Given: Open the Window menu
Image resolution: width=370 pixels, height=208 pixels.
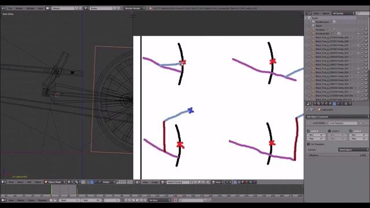Looking at the screenshot, I should coord(30,8).
